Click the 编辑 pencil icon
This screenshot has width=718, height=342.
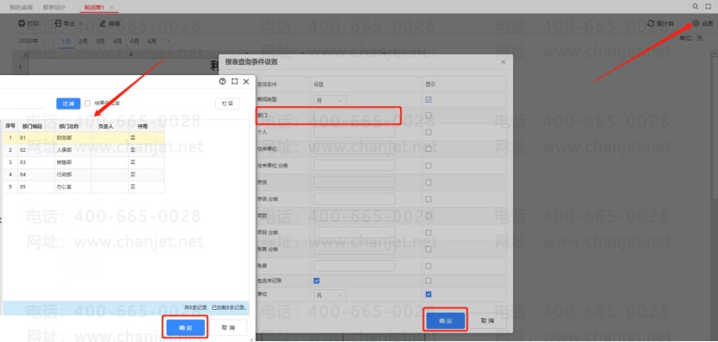103,23
